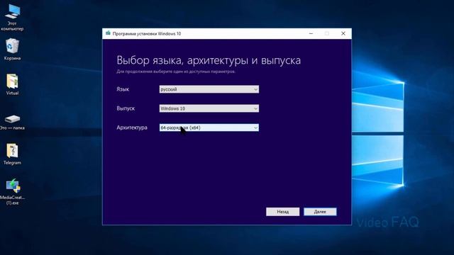Viewport: 454px width, 255px height.
Task: Select the Telegram desktop icon
Action: (12, 154)
